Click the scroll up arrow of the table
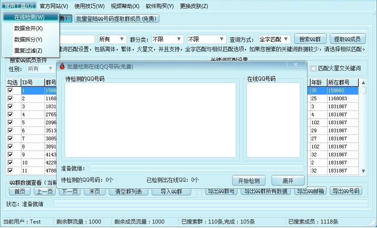The height and width of the screenshot is (228, 377). pos(363,83)
